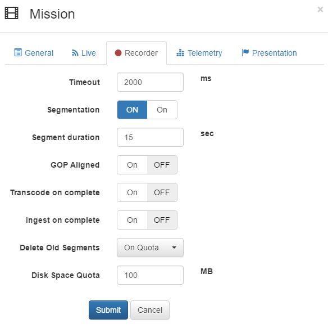The width and height of the screenshot is (328, 328).
Task: Focus the Timeout input field
Action: 150,82
